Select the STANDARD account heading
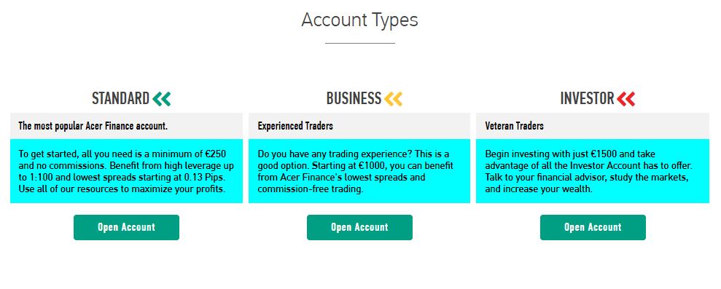This screenshot has height=289, width=721. (x=120, y=99)
